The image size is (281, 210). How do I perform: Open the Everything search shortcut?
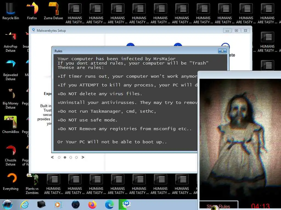point(11,182)
